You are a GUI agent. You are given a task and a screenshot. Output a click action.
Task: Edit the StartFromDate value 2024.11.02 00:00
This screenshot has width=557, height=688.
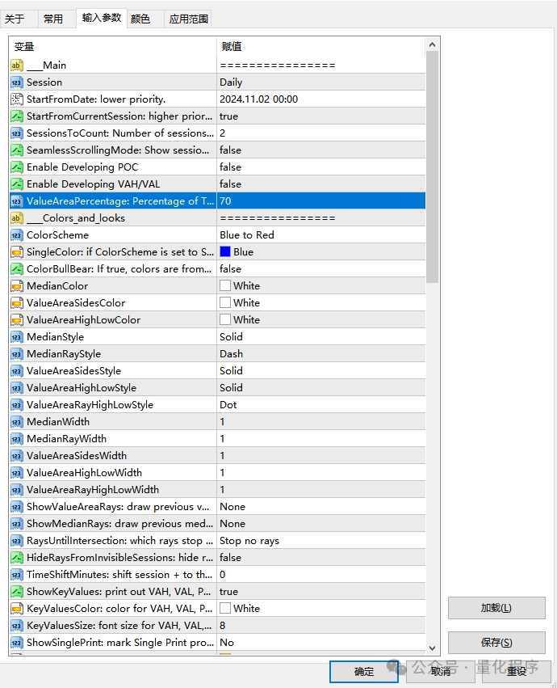tap(320, 99)
